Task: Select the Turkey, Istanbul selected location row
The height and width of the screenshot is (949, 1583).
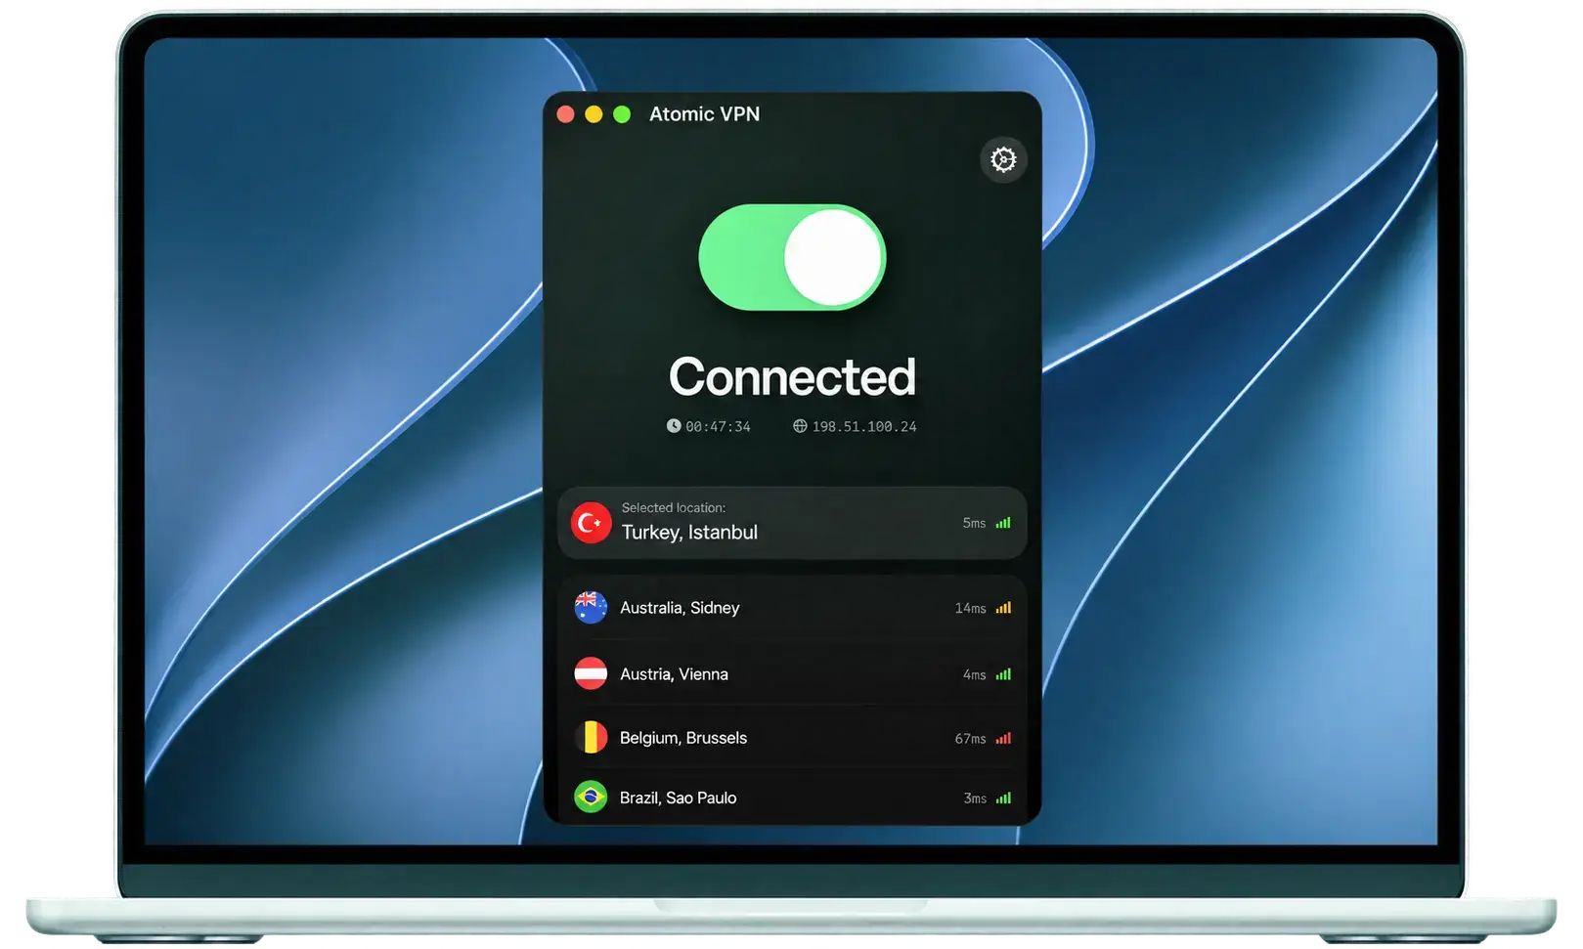Action: 792,523
